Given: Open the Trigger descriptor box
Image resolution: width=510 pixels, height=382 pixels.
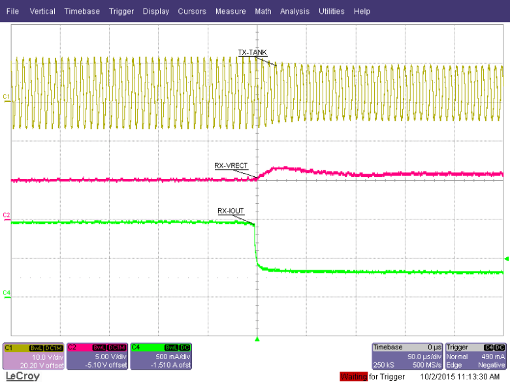Looking at the screenshot, I should click(x=475, y=357).
